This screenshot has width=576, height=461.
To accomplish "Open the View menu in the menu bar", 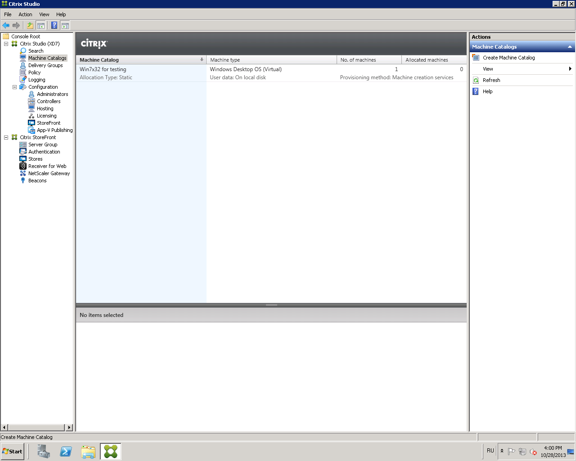I will pyautogui.click(x=44, y=14).
